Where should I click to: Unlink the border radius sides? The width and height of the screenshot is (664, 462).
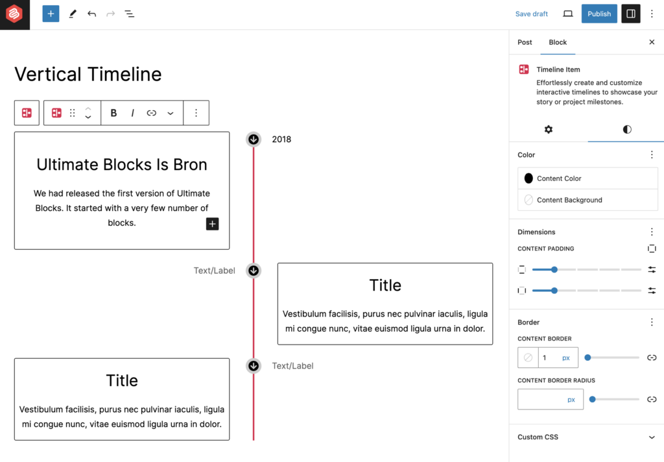point(652,398)
